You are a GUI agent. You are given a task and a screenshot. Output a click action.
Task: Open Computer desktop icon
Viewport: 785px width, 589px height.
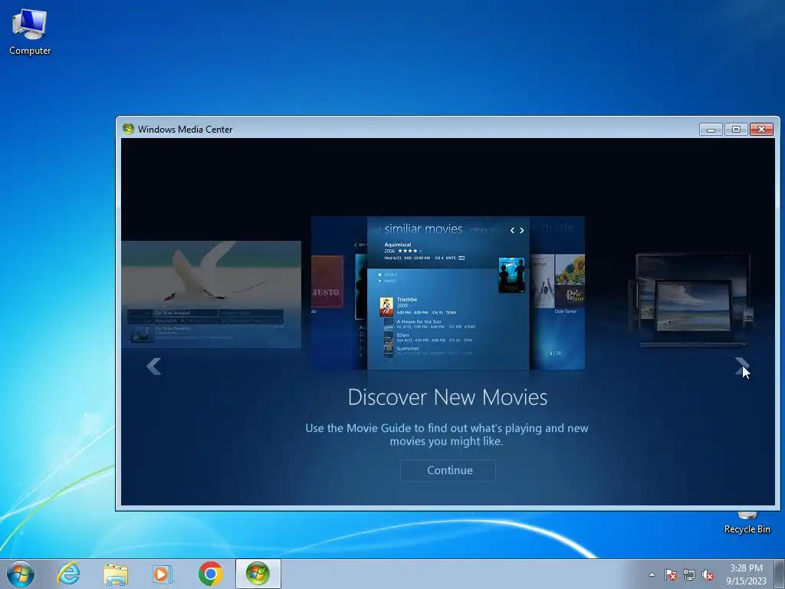tap(30, 31)
